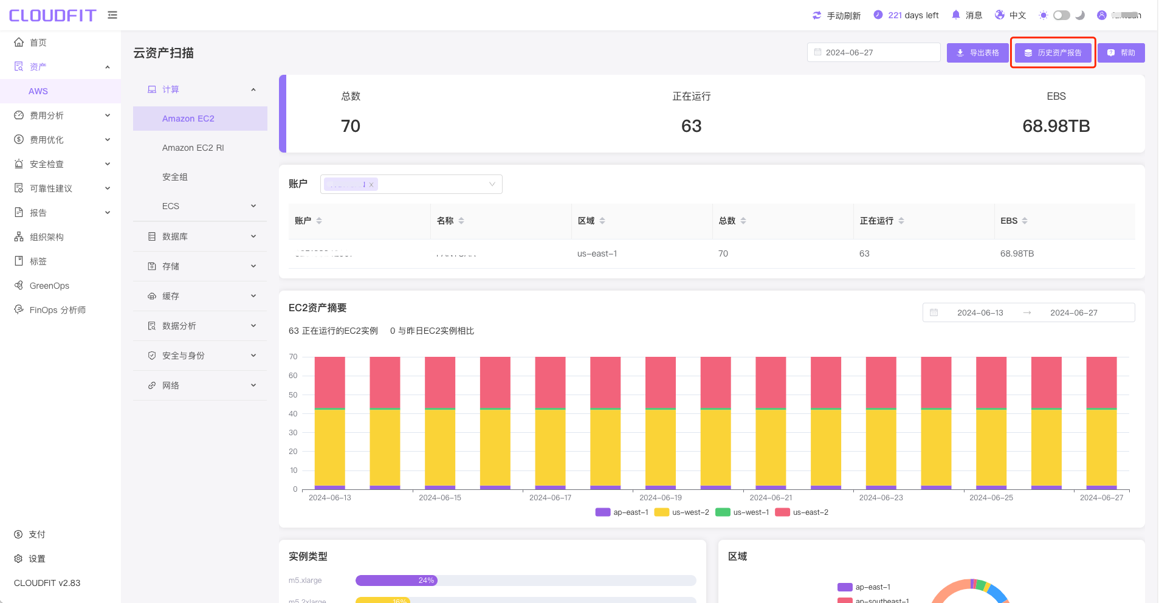This screenshot has height=603, width=1159.
Task: Toggle ap-east-1 series in chart legend
Action: click(x=622, y=512)
